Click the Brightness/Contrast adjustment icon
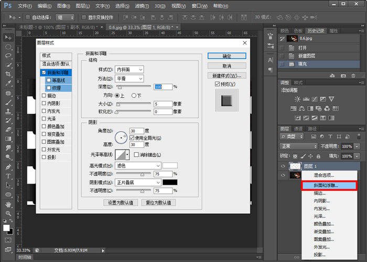 coord(297,99)
